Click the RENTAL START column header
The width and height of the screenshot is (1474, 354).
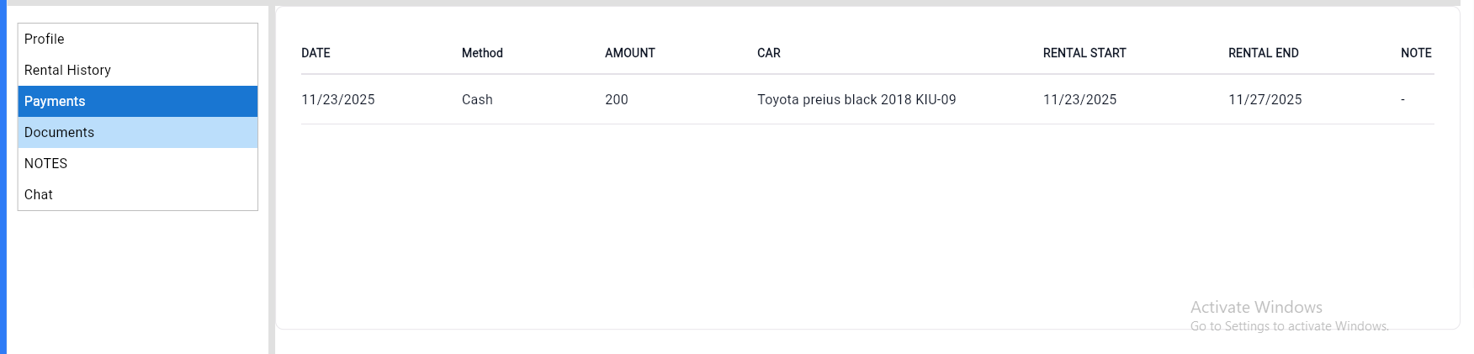click(x=1084, y=53)
